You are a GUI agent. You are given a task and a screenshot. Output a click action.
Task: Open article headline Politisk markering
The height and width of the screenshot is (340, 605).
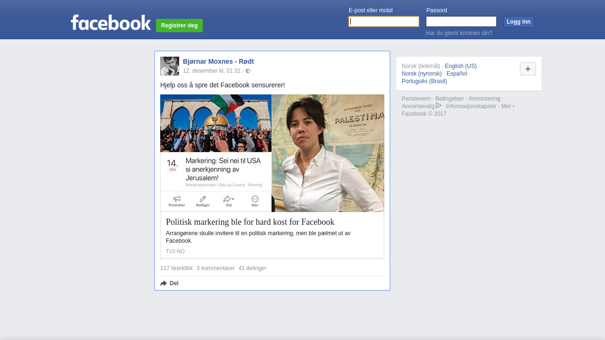[x=250, y=222]
